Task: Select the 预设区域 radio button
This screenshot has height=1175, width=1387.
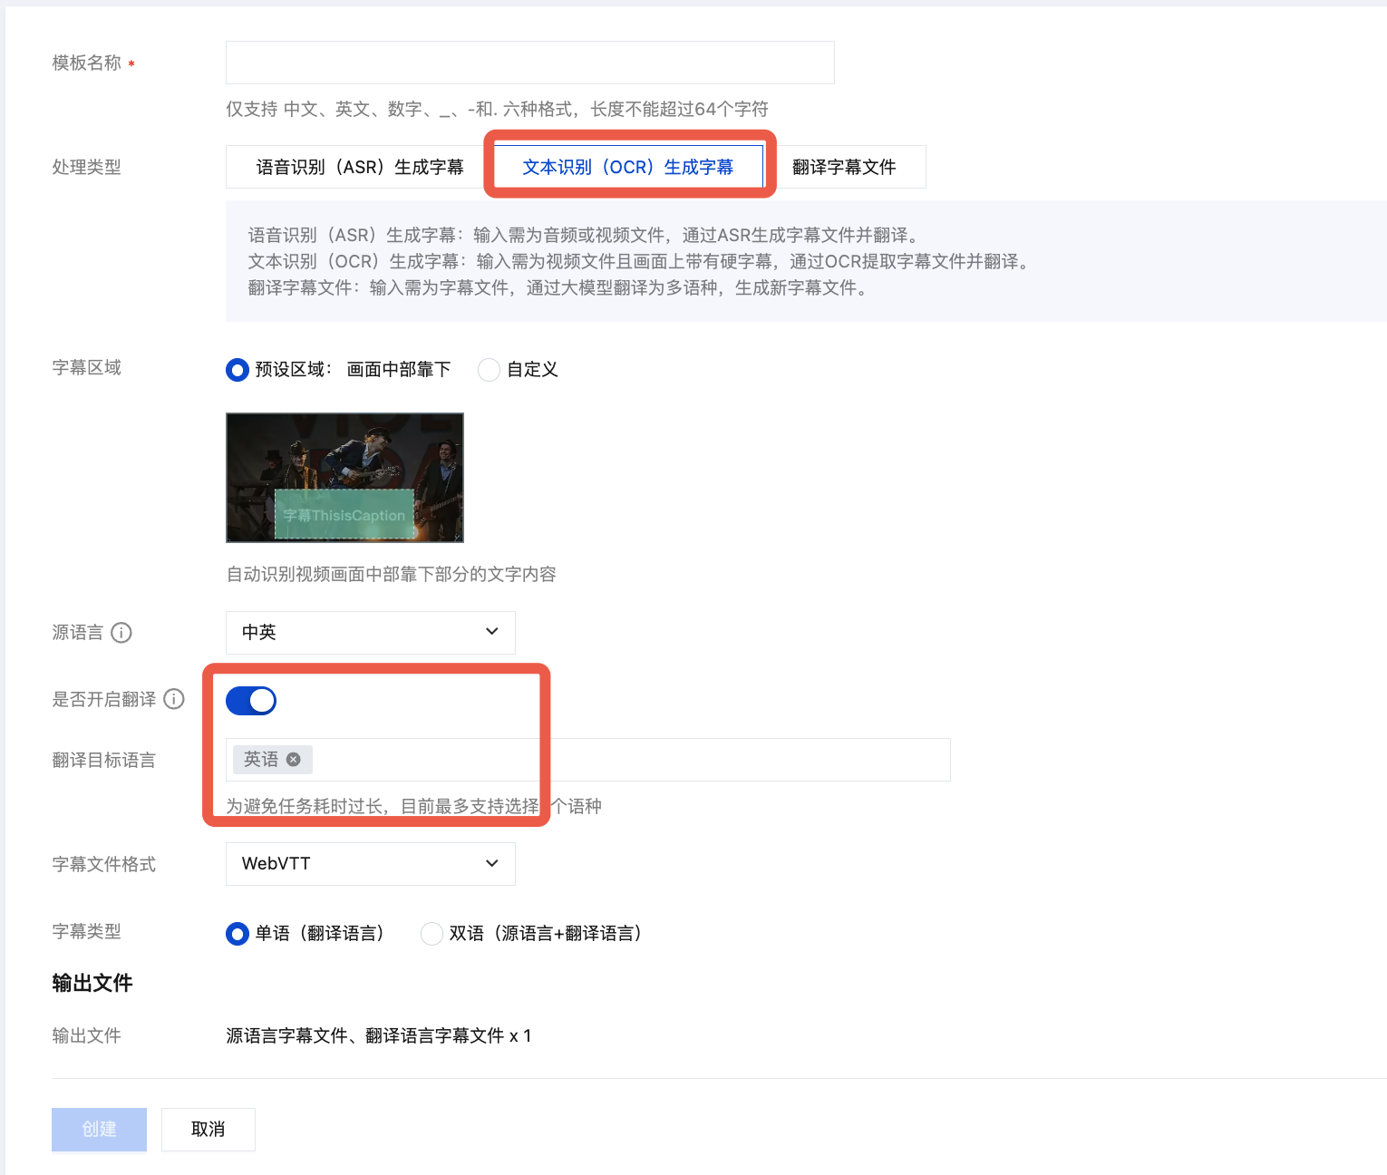Action: click(x=238, y=370)
